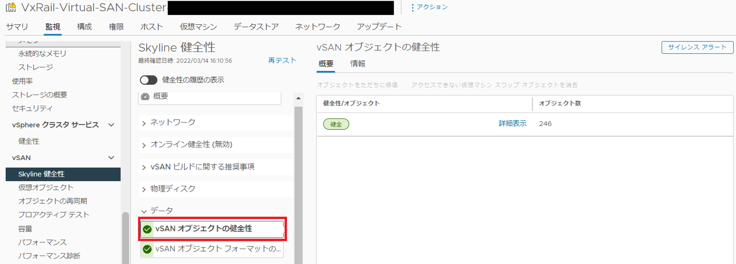
Task: Collapse vSphere クラスタ サービス section
Action: pyautogui.click(x=111, y=125)
